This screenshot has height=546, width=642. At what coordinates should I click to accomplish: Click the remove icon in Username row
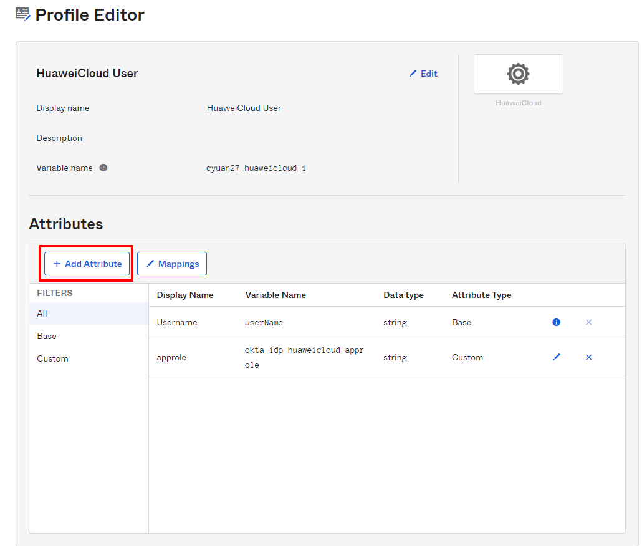click(588, 322)
